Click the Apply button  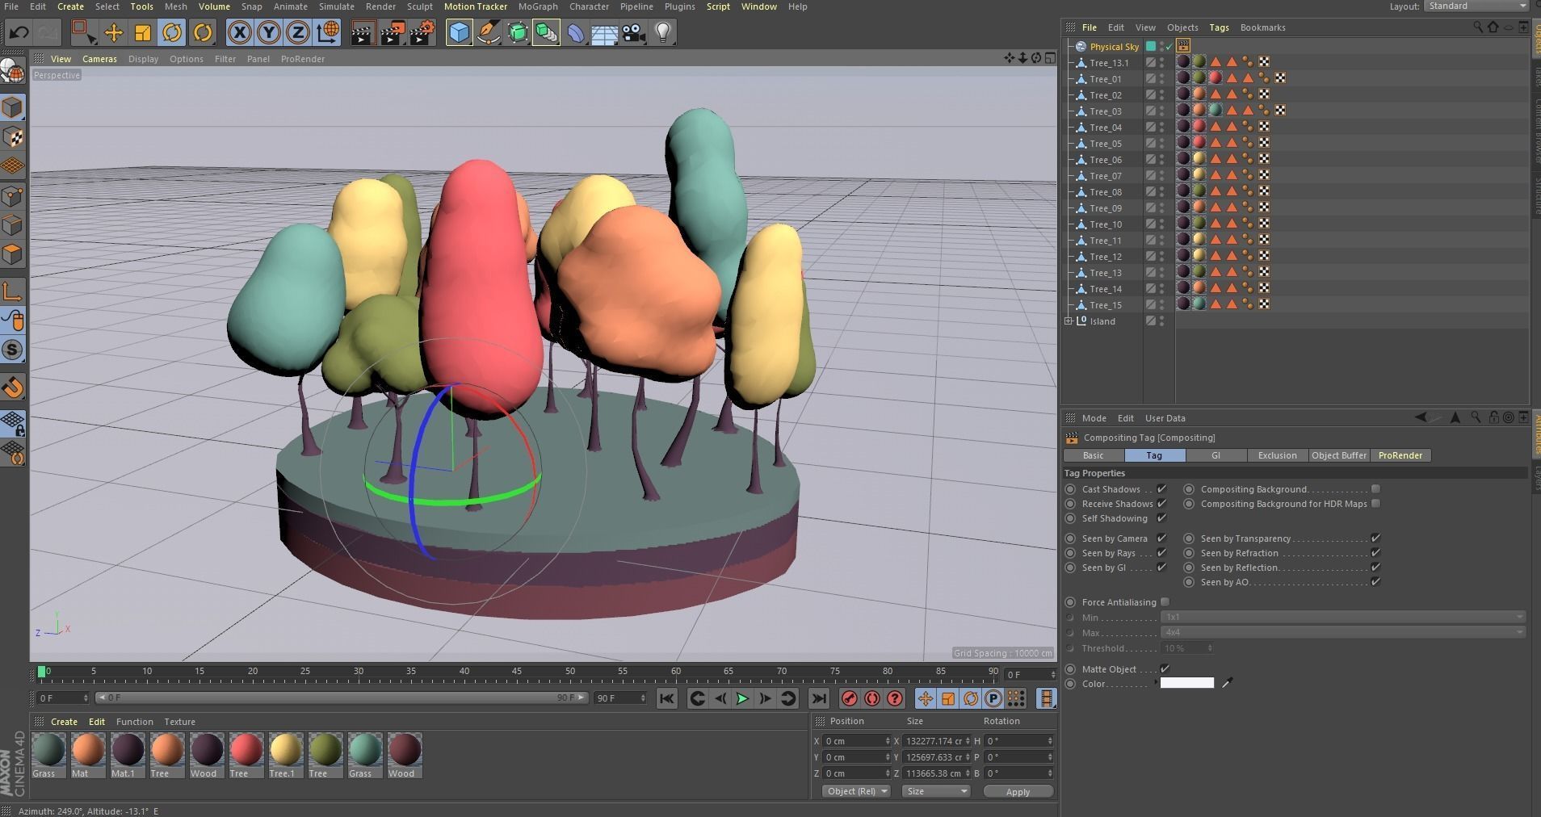click(x=1017, y=792)
